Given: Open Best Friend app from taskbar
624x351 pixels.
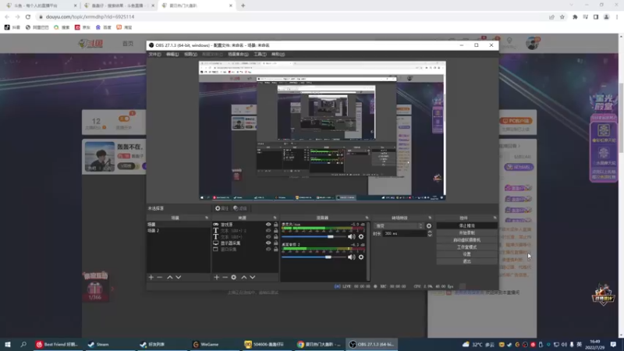Looking at the screenshot, I should pyautogui.click(x=57, y=344).
